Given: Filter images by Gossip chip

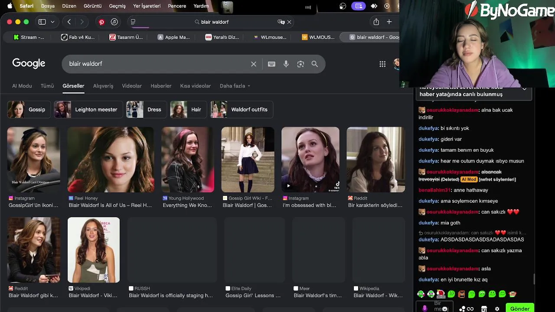Looking at the screenshot, I should click(28, 110).
